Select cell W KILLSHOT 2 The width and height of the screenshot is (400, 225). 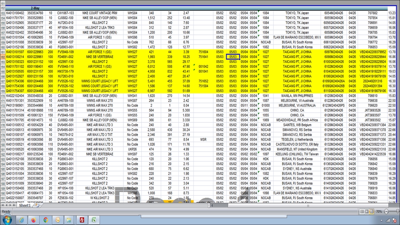pyautogui.click(x=100, y=198)
